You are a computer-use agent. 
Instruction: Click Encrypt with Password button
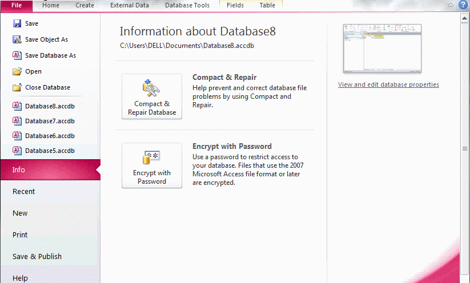(152, 165)
